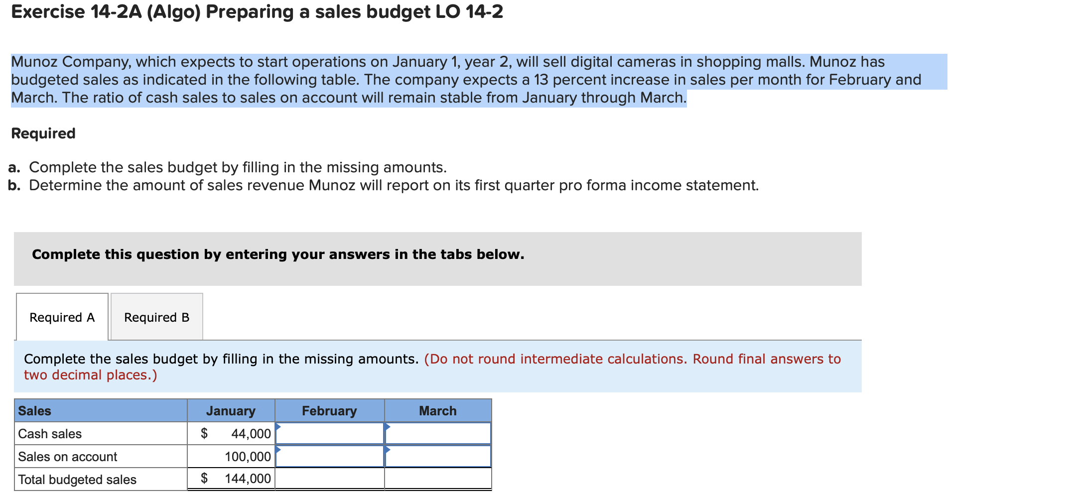Switch to the Required B tab

click(x=156, y=317)
